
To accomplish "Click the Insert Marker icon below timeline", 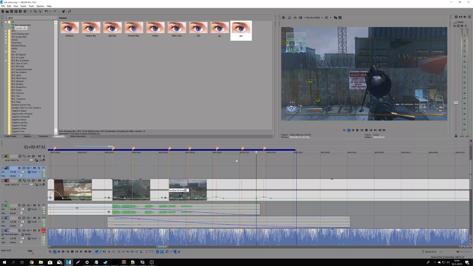I will (x=147, y=252).
